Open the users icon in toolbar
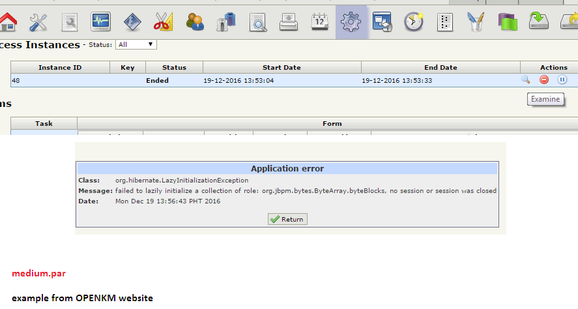Viewport: 578px width, 309px height. pos(194,22)
